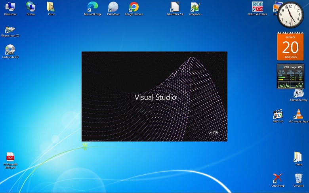Launch the VLC media player shortcut
309x193 pixels.
299,116
